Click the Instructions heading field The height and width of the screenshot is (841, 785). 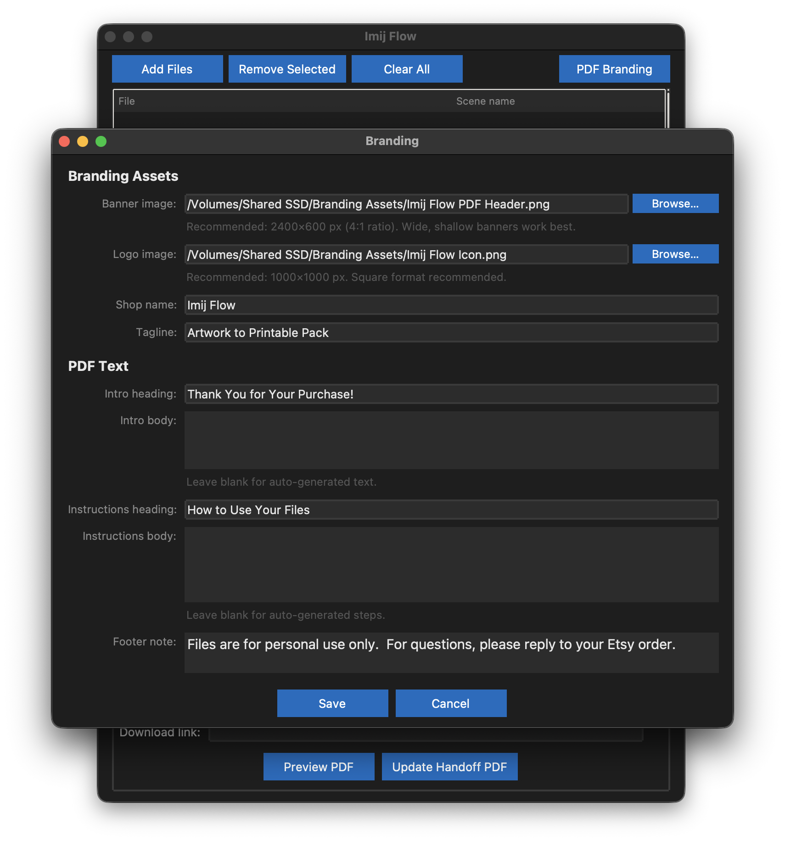coord(451,510)
